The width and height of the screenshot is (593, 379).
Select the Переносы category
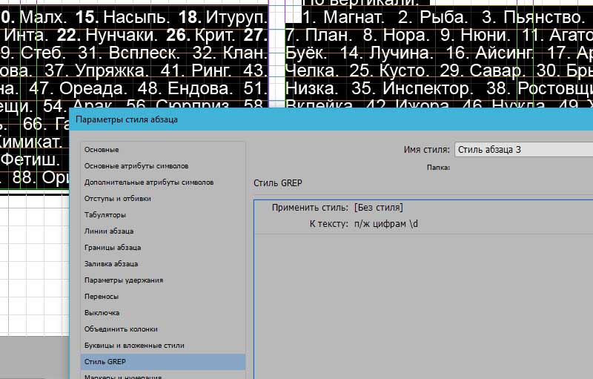click(x=102, y=297)
